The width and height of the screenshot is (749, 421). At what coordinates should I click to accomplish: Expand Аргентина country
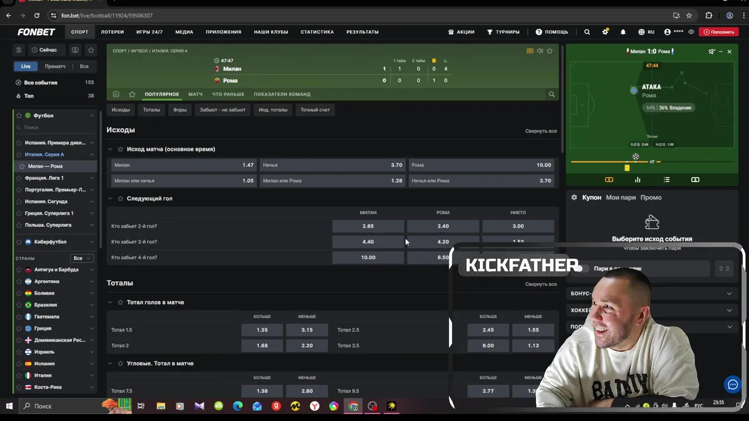[x=92, y=281]
